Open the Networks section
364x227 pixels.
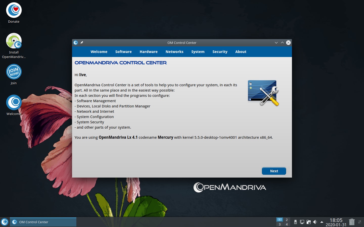click(174, 52)
